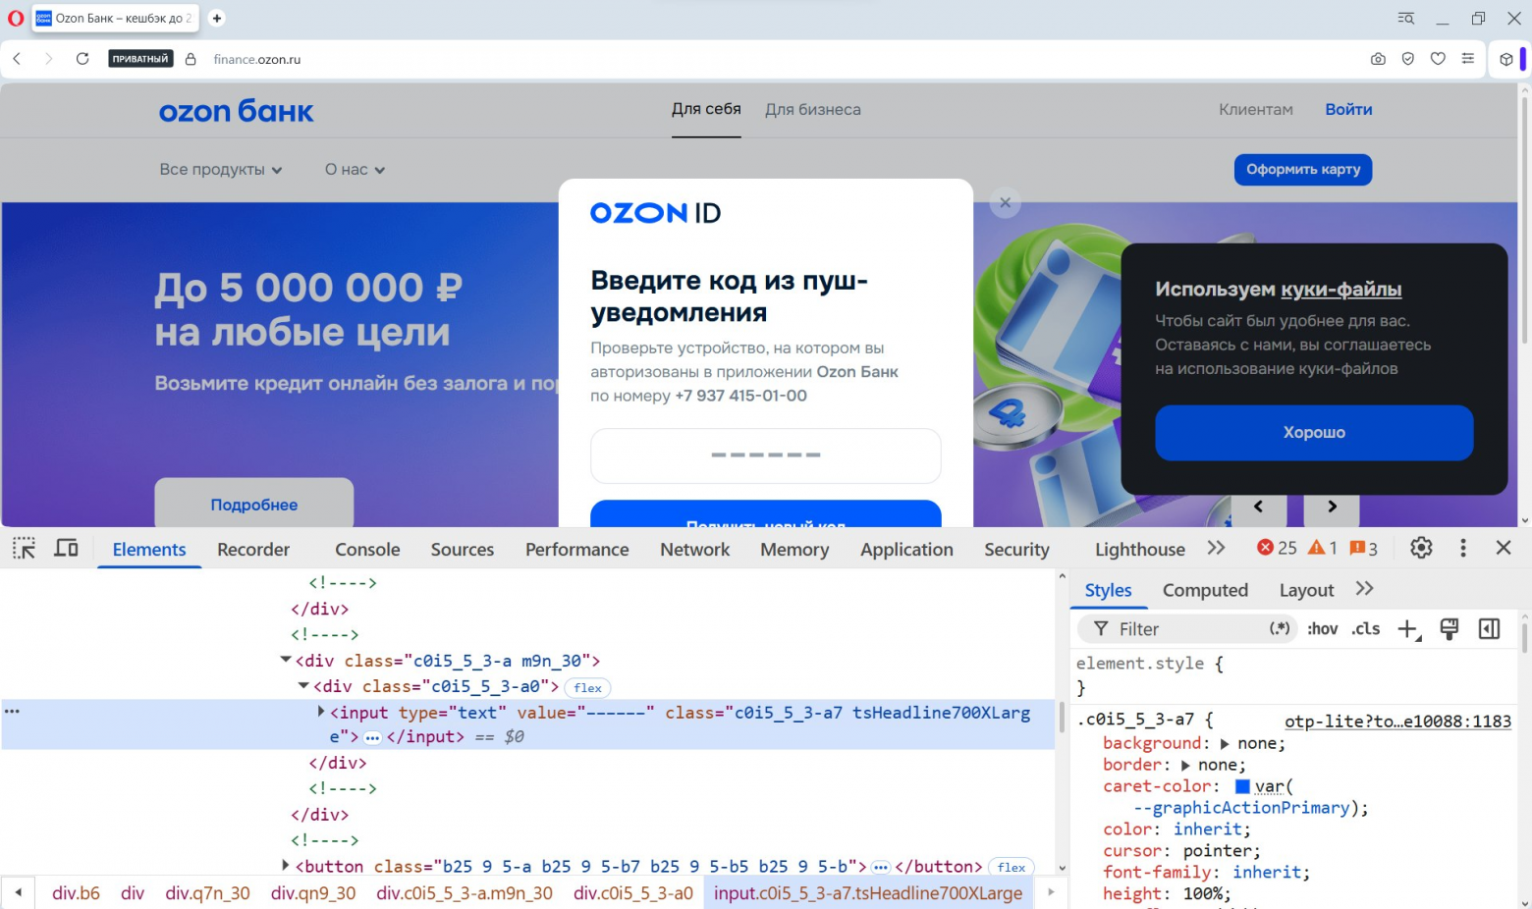Open the 'Все продукты' dropdown menu
This screenshot has height=909, width=1532.
pos(221,169)
